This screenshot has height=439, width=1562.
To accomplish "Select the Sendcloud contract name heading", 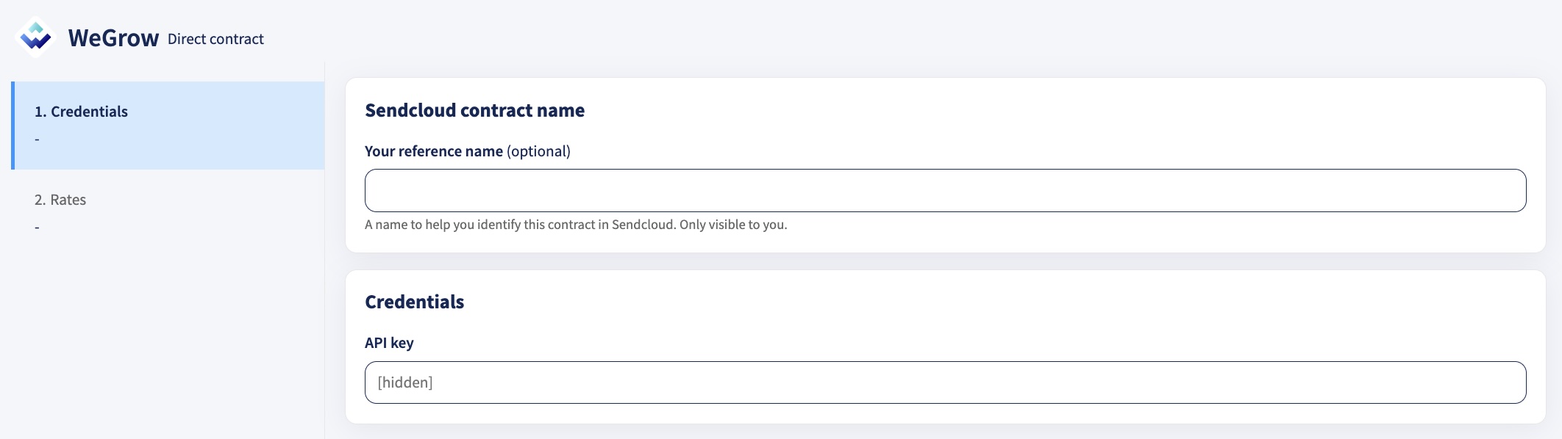I will point(475,110).
